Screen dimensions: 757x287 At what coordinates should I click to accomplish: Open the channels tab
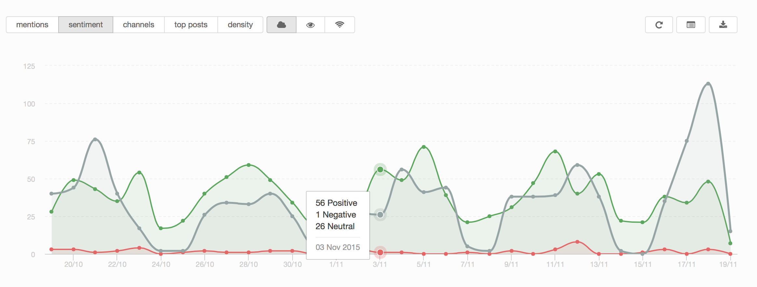click(139, 25)
